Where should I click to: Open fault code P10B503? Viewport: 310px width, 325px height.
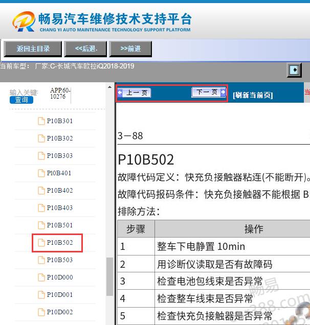60,260
